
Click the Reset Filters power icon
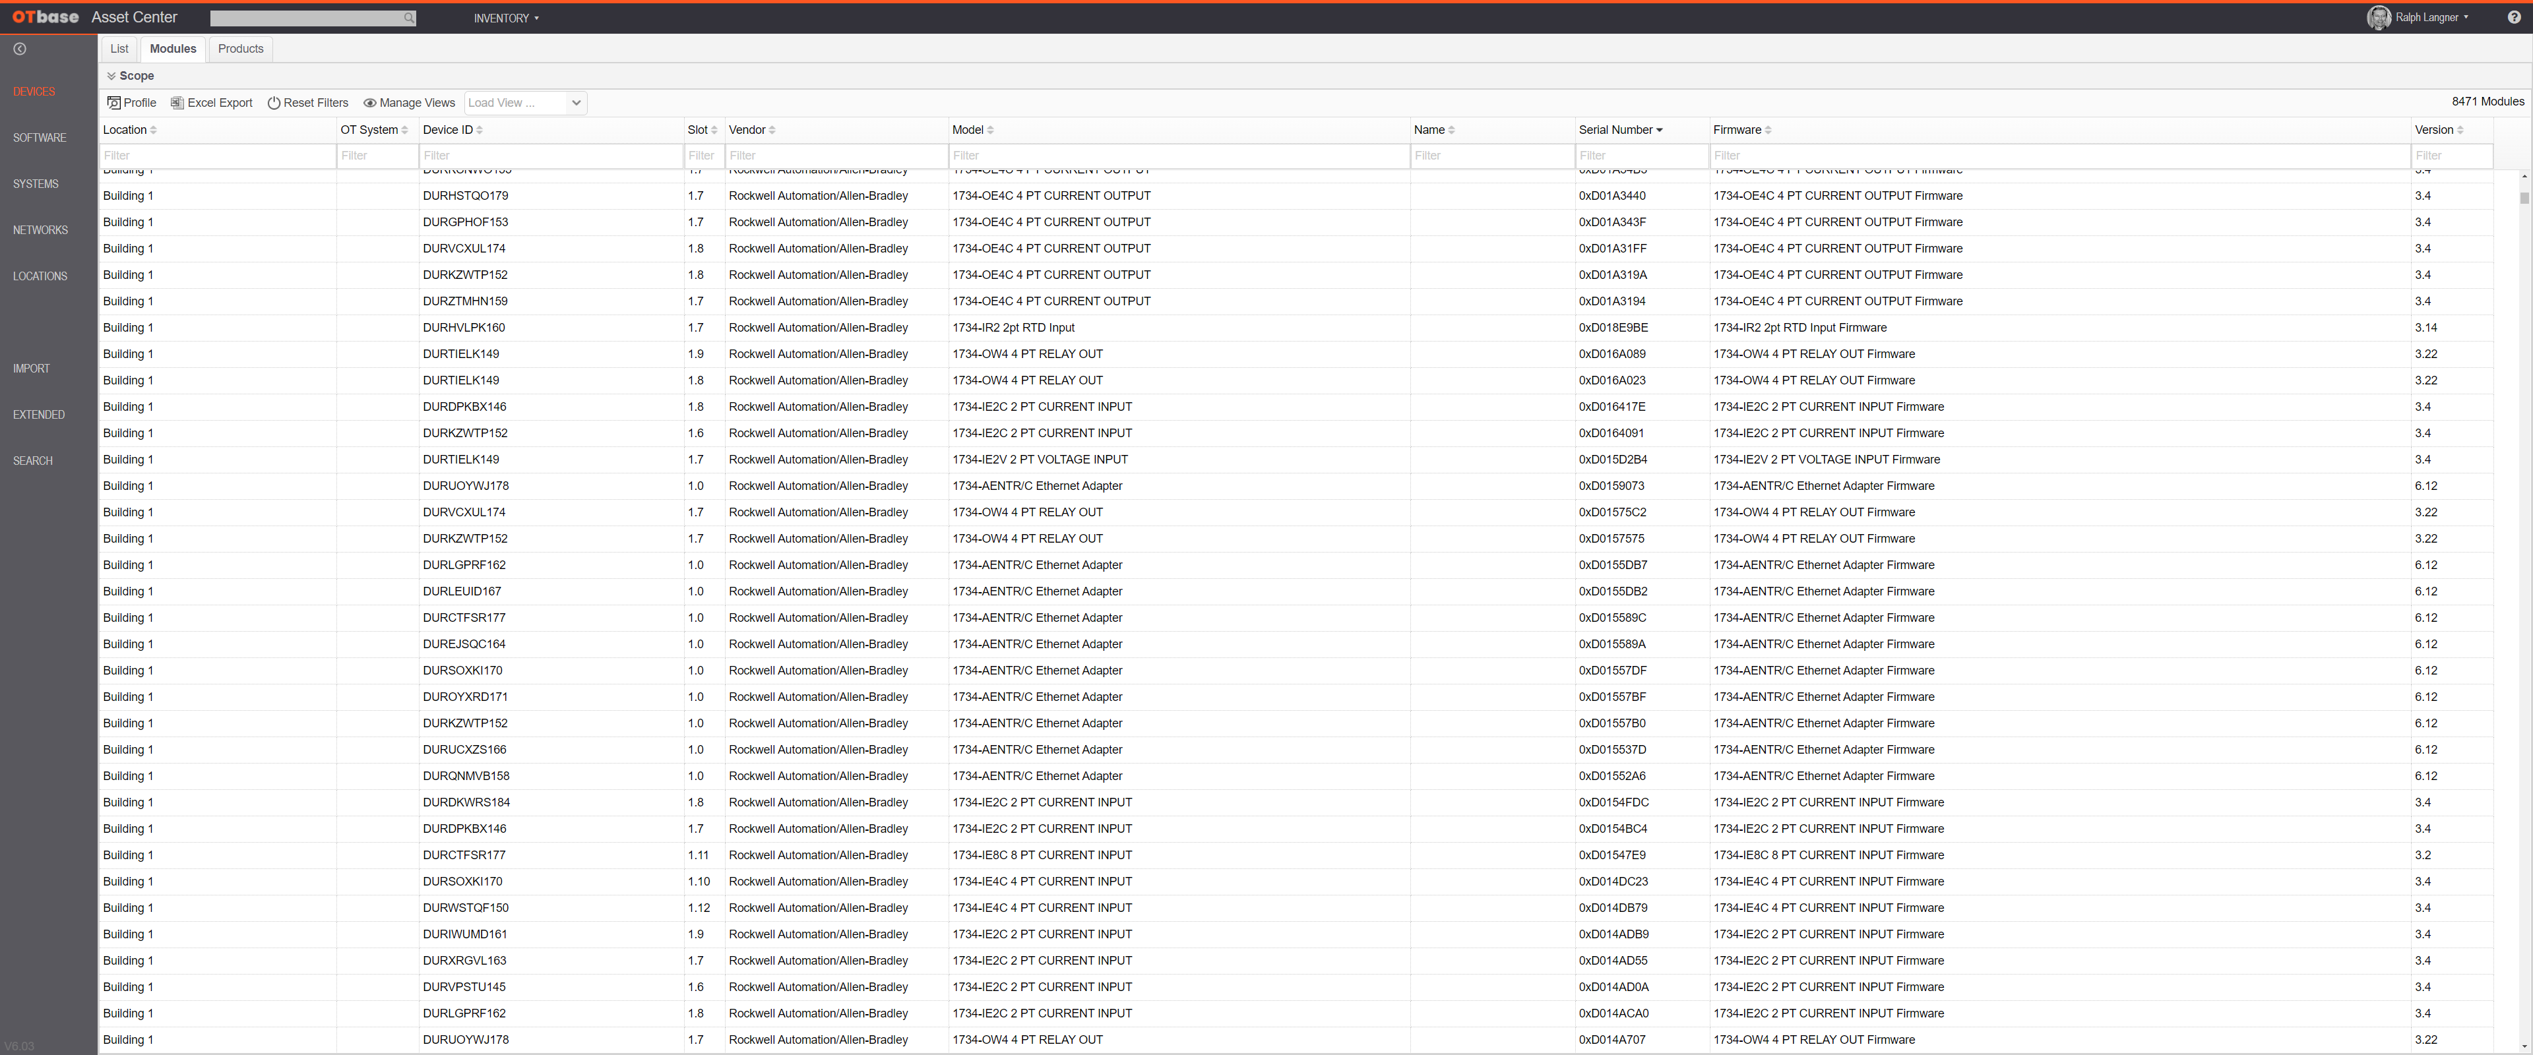coord(274,102)
